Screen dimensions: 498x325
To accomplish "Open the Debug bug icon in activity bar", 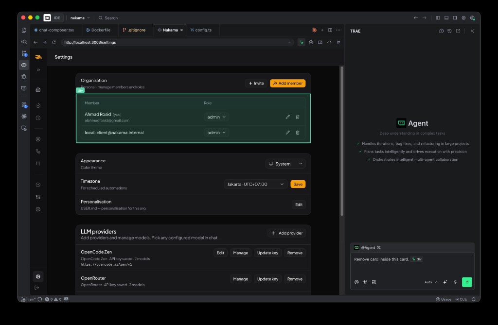I will click(24, 76).
